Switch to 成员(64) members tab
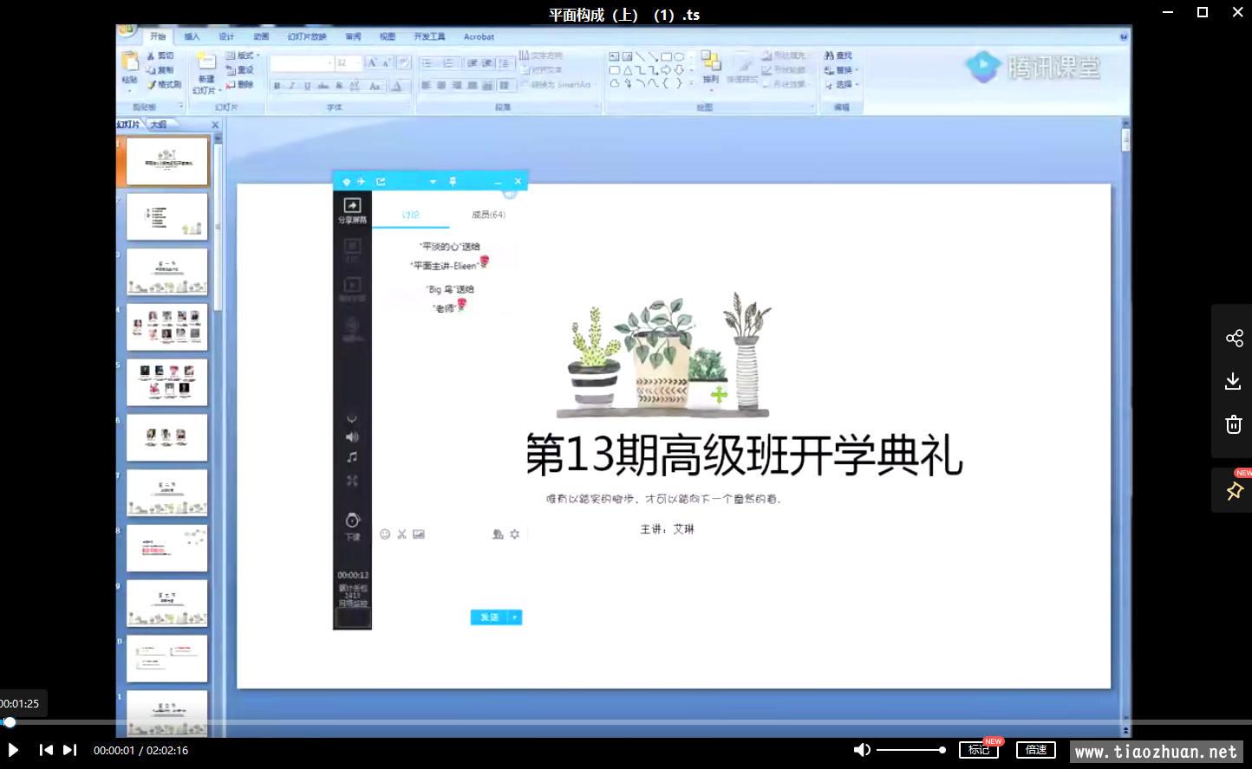 click(488, 215)
